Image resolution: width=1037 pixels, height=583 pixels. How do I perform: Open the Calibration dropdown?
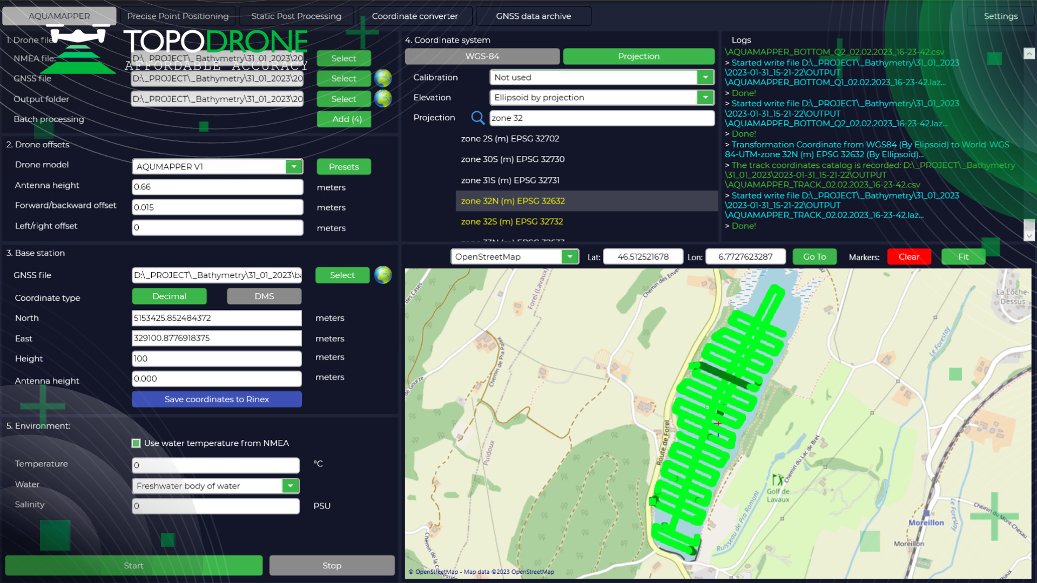click(x=705, y=77)
